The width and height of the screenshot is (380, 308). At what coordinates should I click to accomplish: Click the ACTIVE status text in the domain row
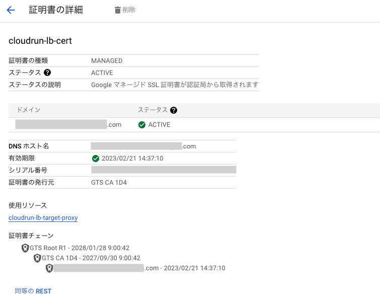click(x=159, y=125)
